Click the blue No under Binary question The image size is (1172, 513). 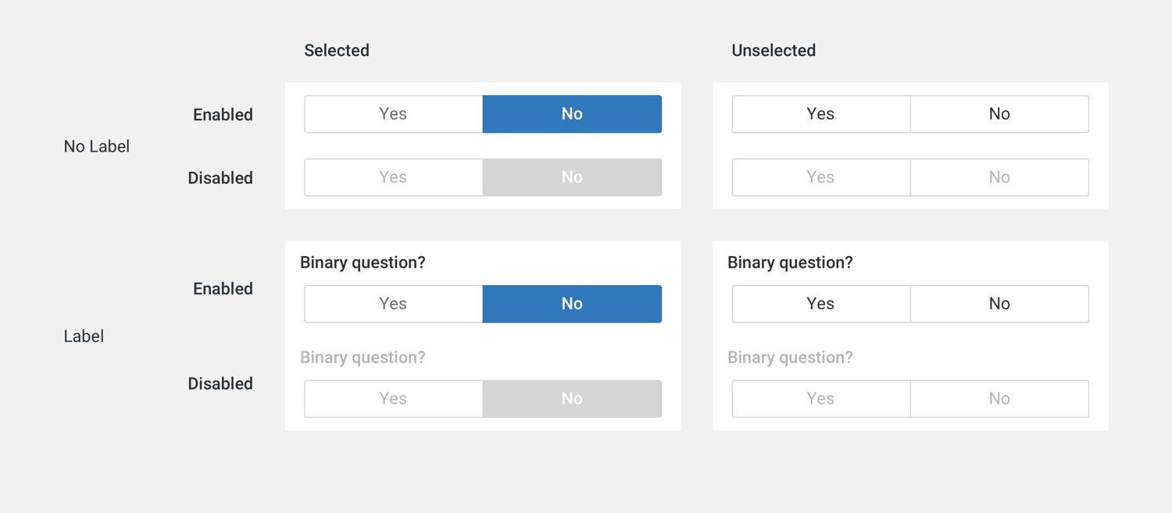(572, 304)
